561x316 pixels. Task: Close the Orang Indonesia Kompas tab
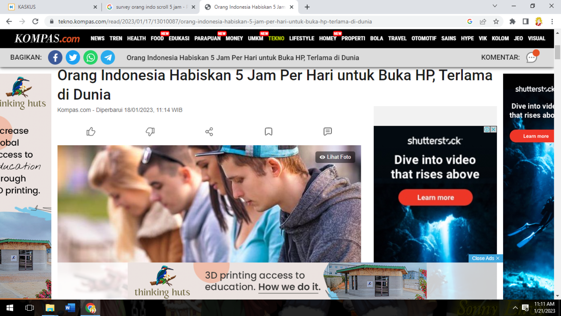click(x=291, y=7)
